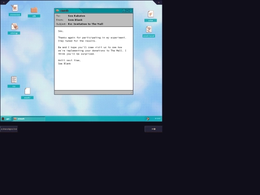Open the top-left desktop file icon above the folder
Viewport: 260px width, 195px height.
point(14,8)
